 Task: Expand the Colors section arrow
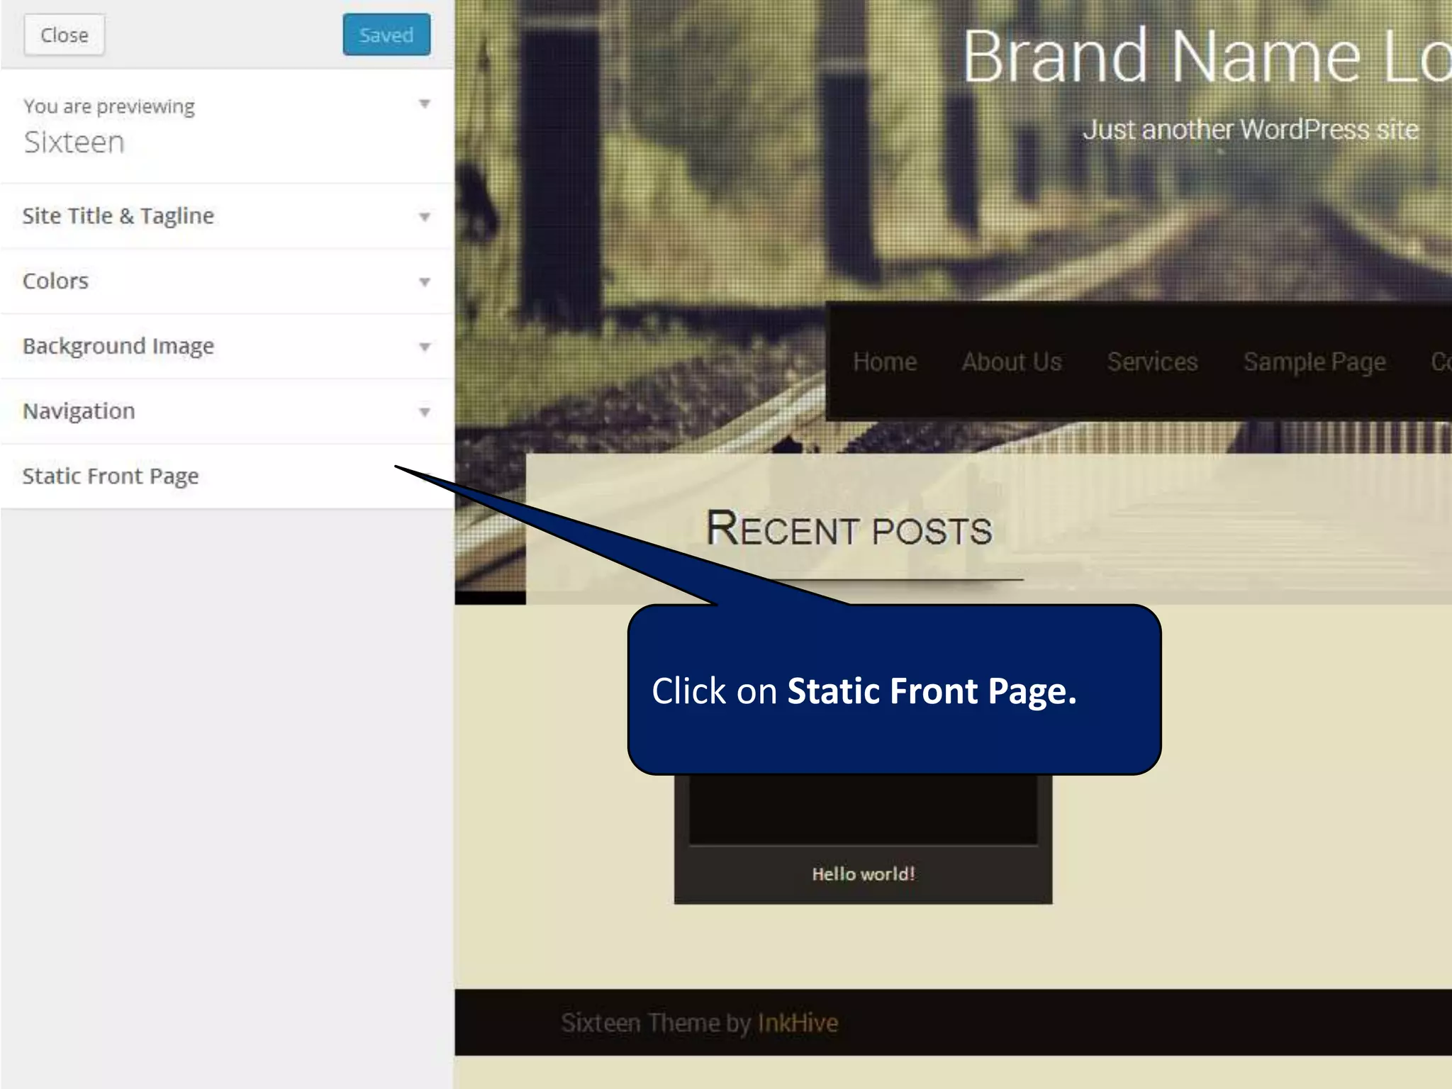click(425, 282)
